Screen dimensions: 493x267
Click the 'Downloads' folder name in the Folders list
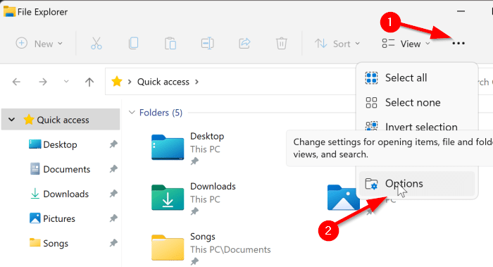(x=213, y=186)
